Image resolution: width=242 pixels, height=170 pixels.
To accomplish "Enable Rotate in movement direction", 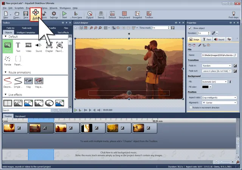I will click(x=190, y=108).
